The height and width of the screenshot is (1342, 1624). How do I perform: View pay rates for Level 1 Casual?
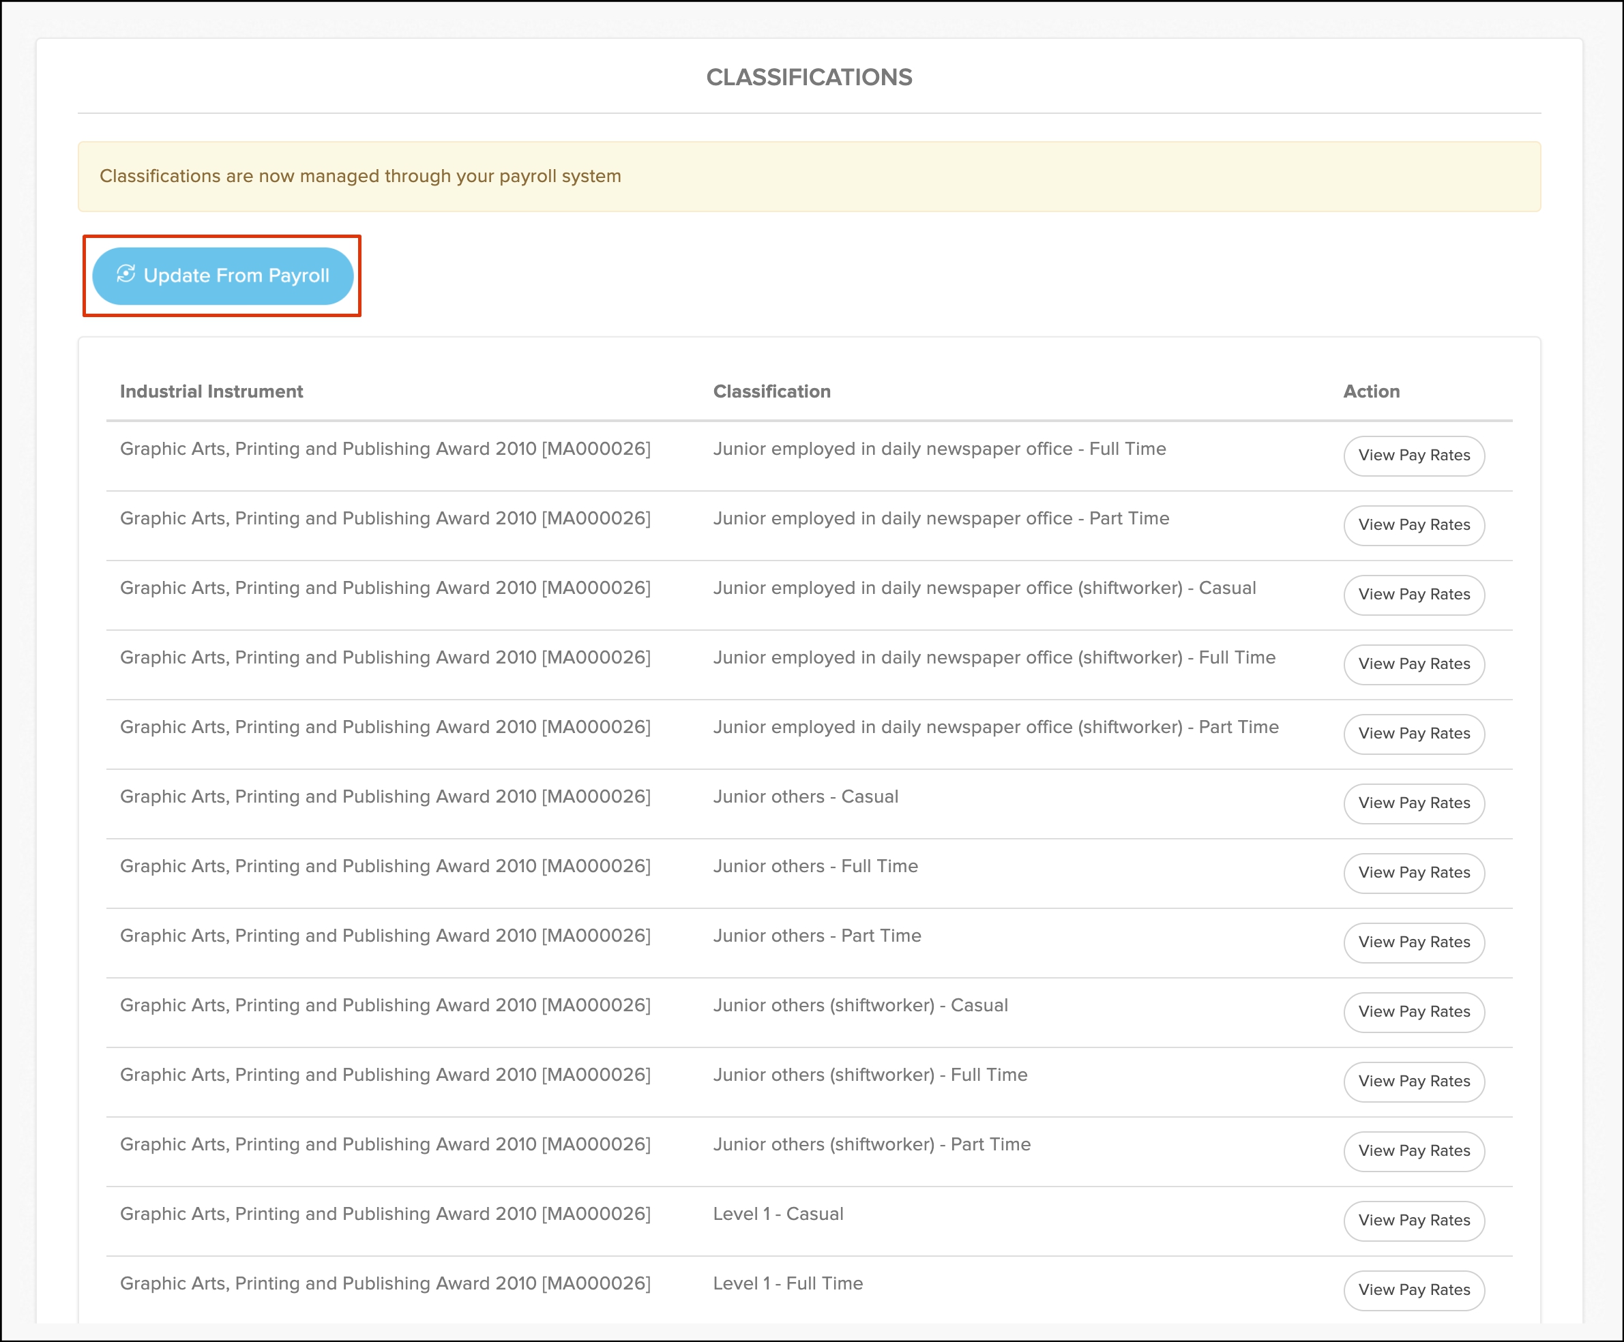[1413, 1221]
